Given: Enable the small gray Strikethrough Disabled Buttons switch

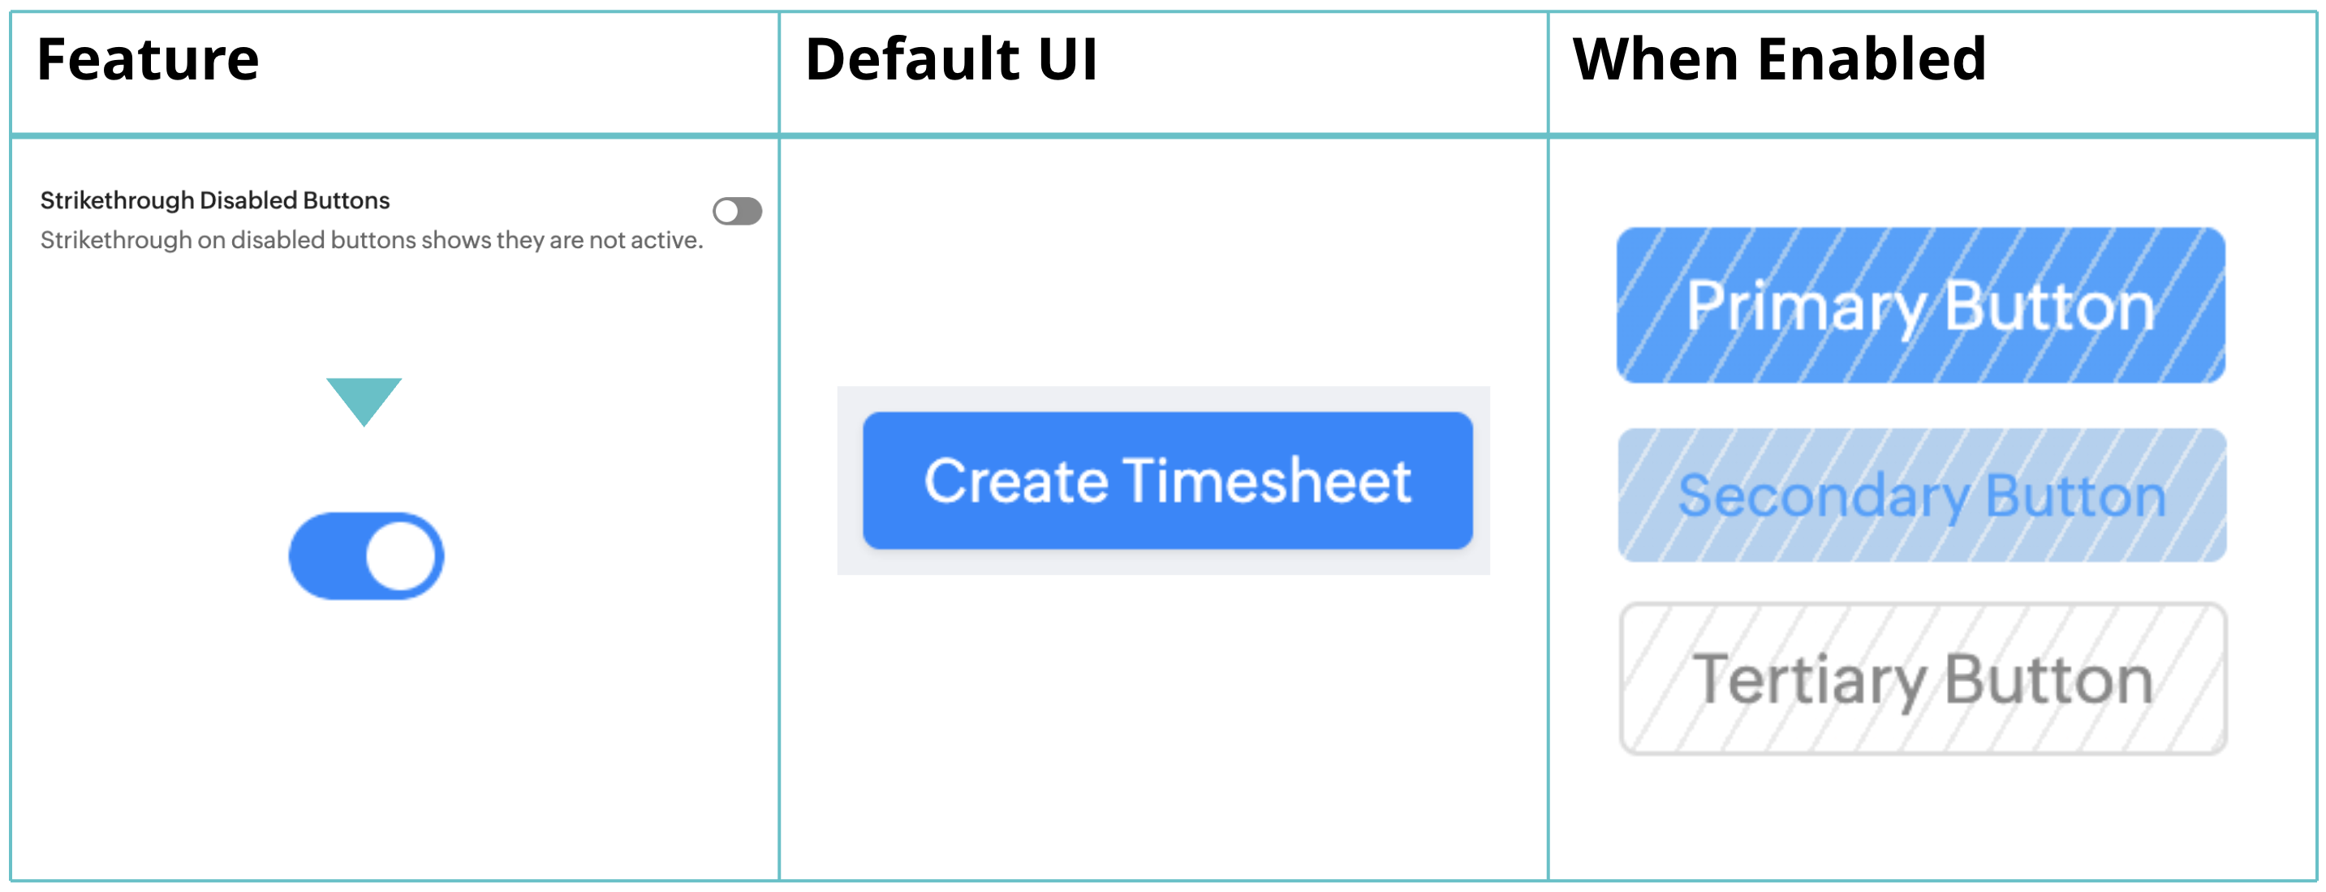Looking at the screenshot, I should coord(738,211).
